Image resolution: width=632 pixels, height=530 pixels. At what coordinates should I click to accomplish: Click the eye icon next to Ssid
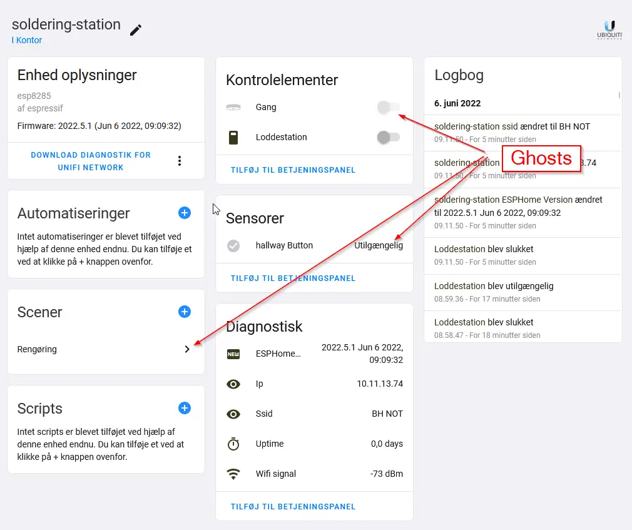pyautogui.click(x=233, y=414)
